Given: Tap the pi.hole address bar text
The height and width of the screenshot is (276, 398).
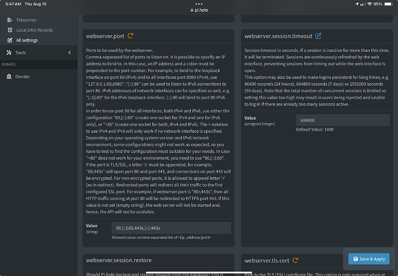Looking at the screenshot, I should tap(202, 11).
